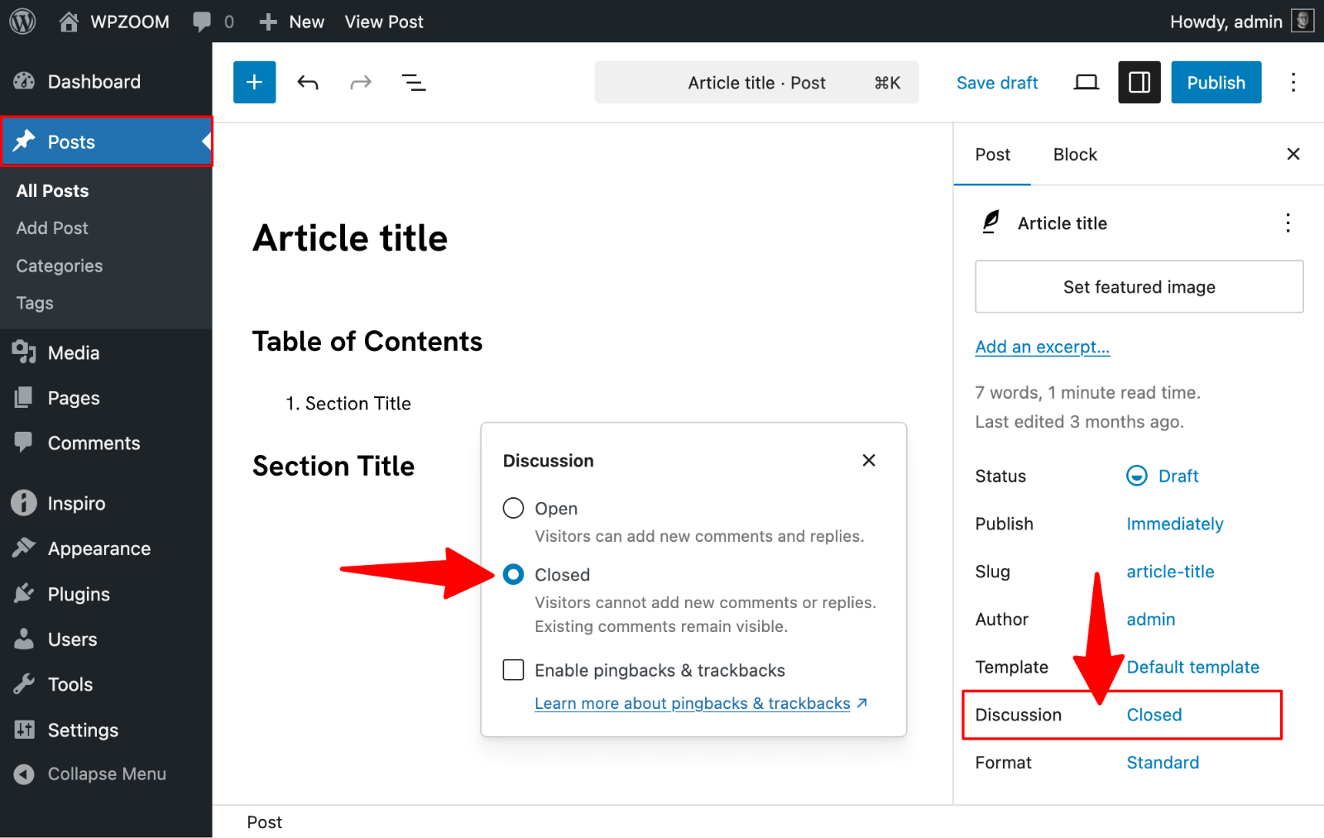Click View Post in admin bar
Screen dimensions: 1324x838
(384, 22)
